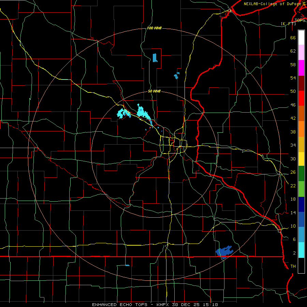
Task: Click the legend value '10'
Action: tap(293, 226)
